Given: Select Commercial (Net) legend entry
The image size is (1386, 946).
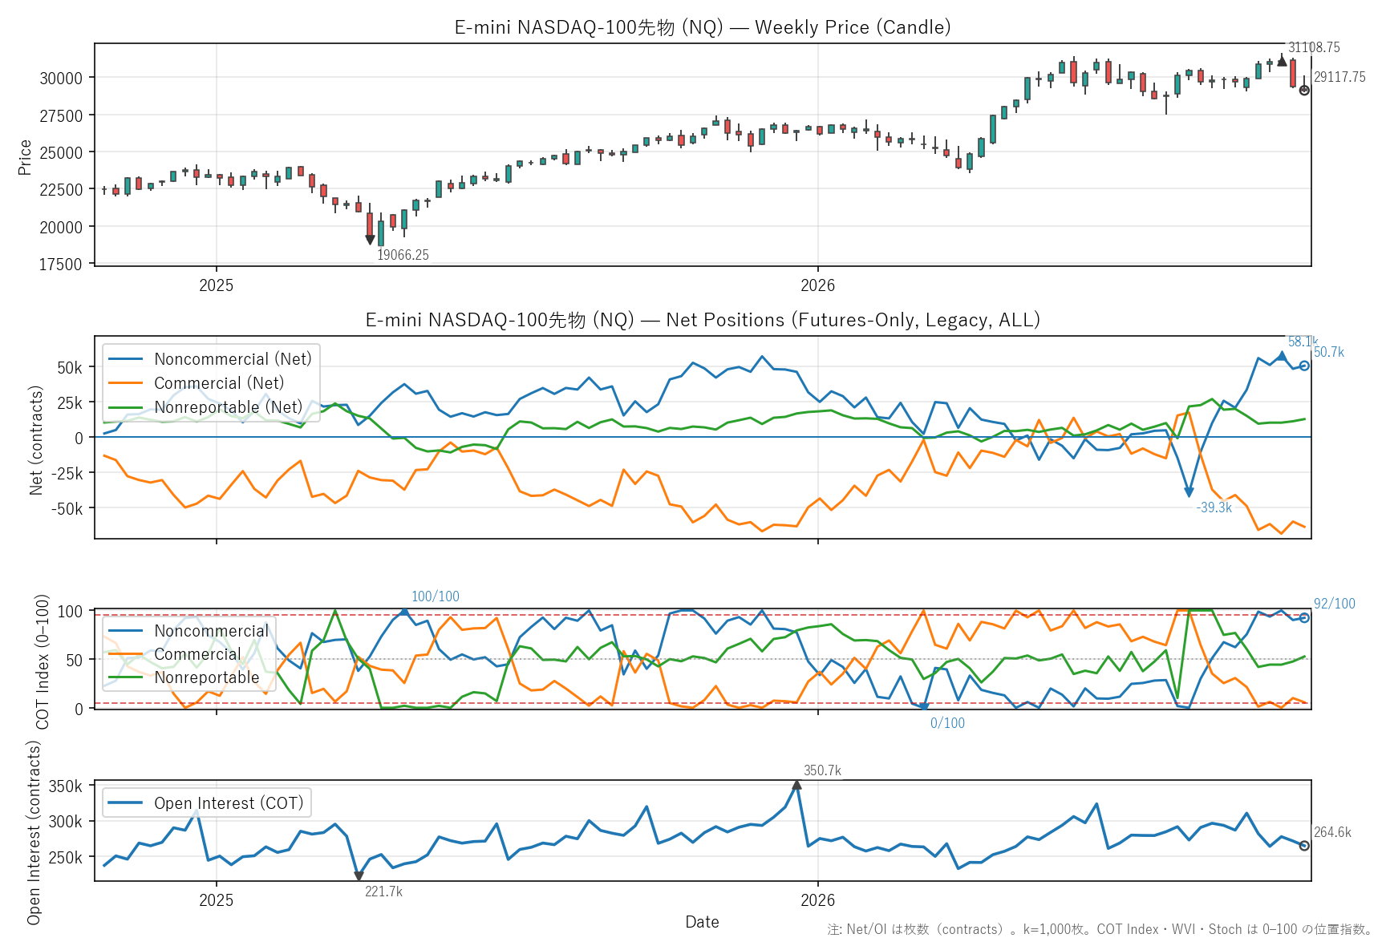Looking at the screenshot, I should coord(197,383).
